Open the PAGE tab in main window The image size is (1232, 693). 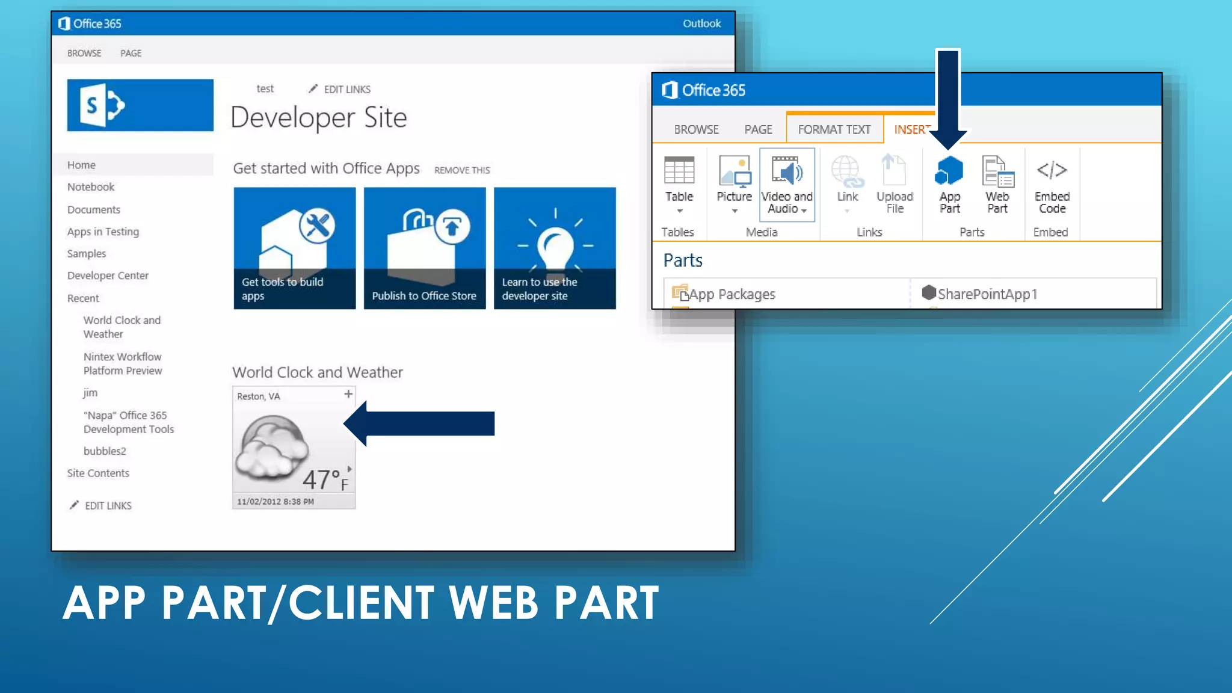click(131, 53)
